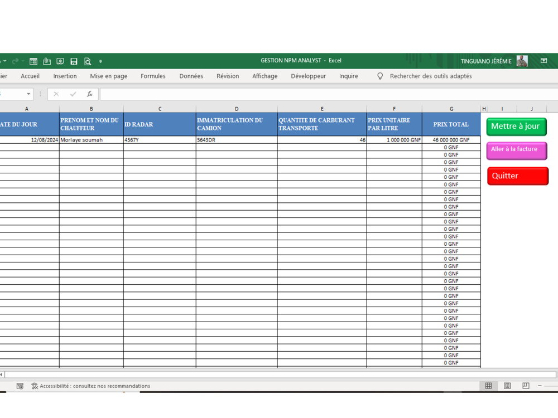Click the red Quitter button
Viewport: 558px width, 418px height.
point(518,176)
